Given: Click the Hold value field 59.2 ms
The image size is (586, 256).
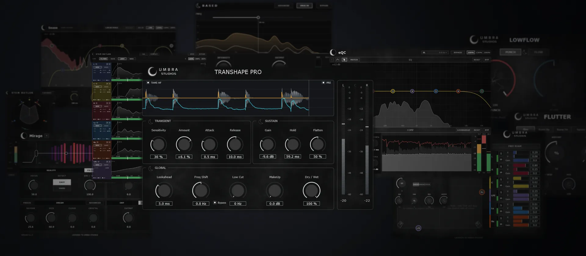Looking at the screenshot, I should (293, 156).
